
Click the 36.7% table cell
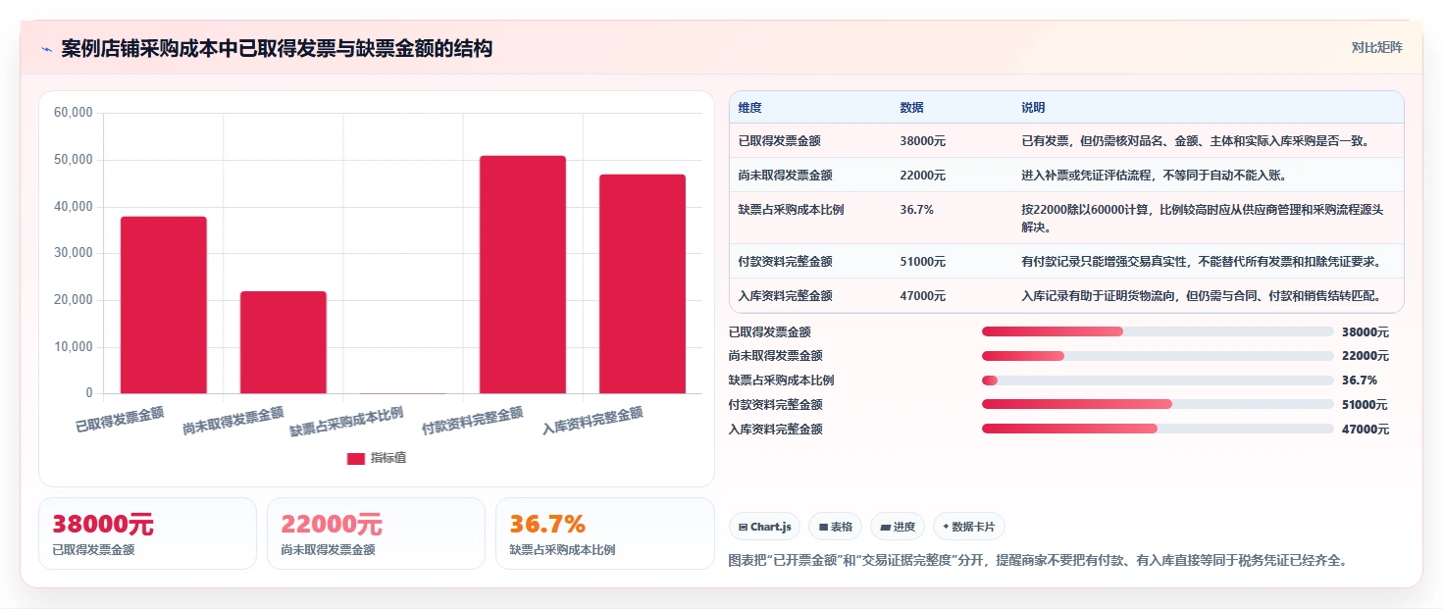coord(916,210)
